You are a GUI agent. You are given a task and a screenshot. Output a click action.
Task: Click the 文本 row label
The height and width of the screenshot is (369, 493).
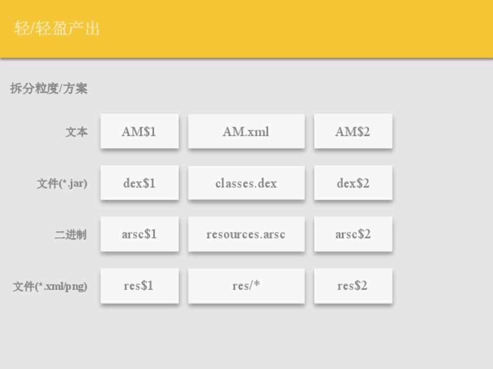[x=76, y=132]
